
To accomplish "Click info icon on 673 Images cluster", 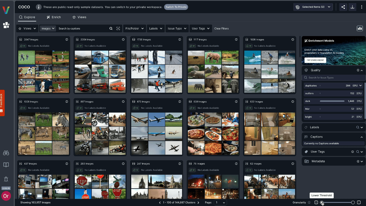I will point(180,102).
